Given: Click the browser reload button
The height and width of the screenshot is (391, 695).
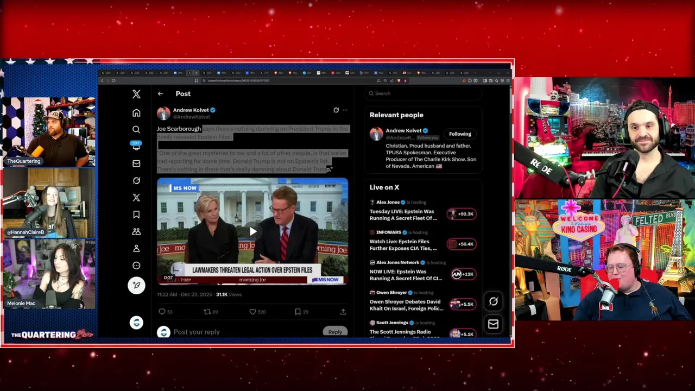Looking at the screenshot, I should (x=113, y=80).
